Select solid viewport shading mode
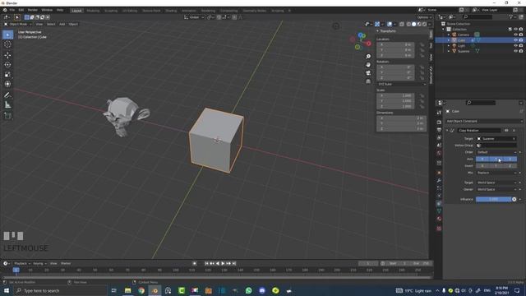 coord(413,24)
